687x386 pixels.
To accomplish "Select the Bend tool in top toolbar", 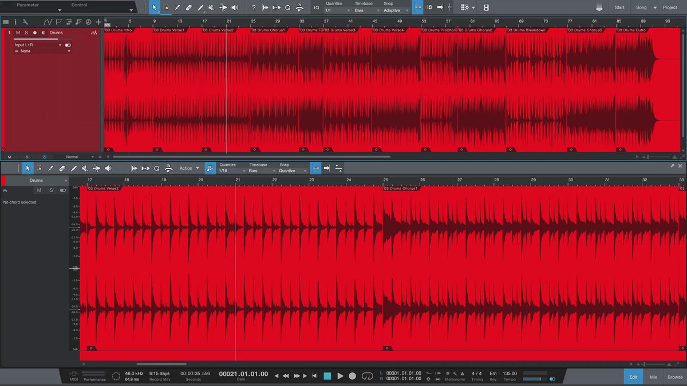I will click(223, 7).
